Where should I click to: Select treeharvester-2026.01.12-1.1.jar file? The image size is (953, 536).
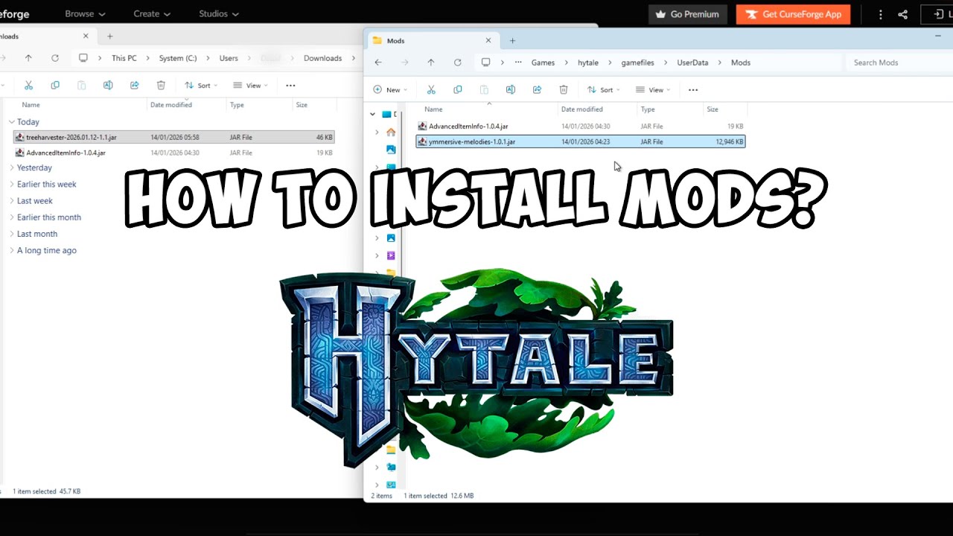(174, 137)
